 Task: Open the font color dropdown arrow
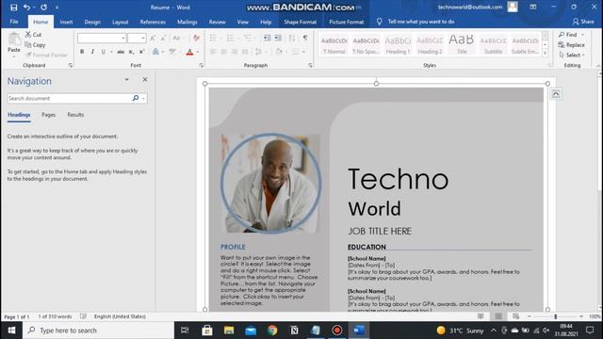coord(198,52)
